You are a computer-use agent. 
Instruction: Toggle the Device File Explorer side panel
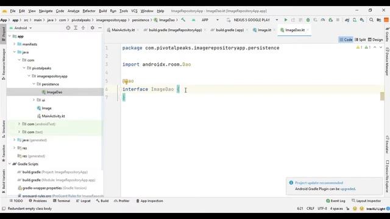387,176
